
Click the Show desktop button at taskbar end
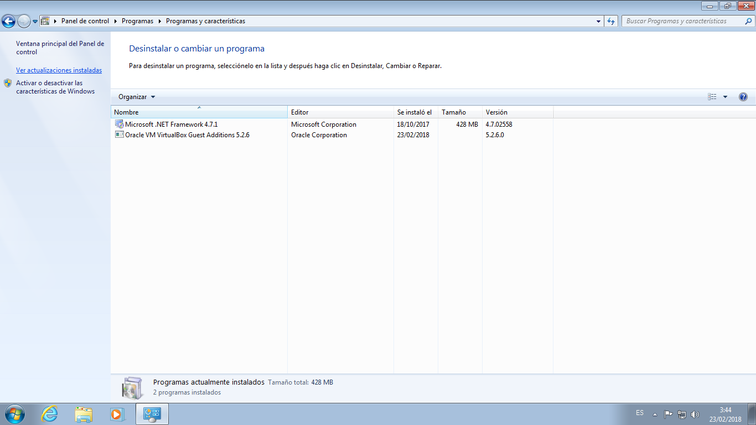(x=752, y=414)
